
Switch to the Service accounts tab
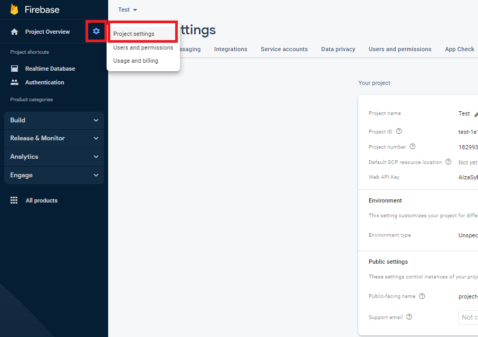(284, 50)
